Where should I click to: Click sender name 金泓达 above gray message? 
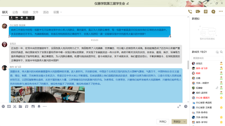[13, 43]
